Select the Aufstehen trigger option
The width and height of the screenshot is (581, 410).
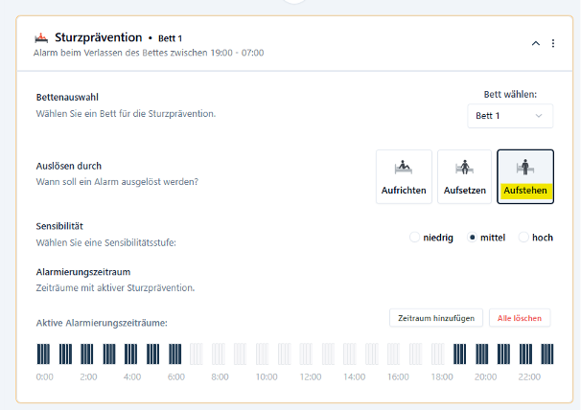click(524, 176)
